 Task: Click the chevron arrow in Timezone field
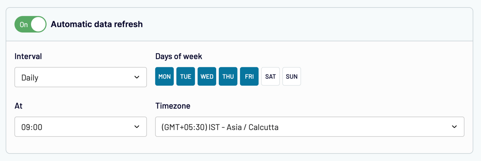coord(454,127)
